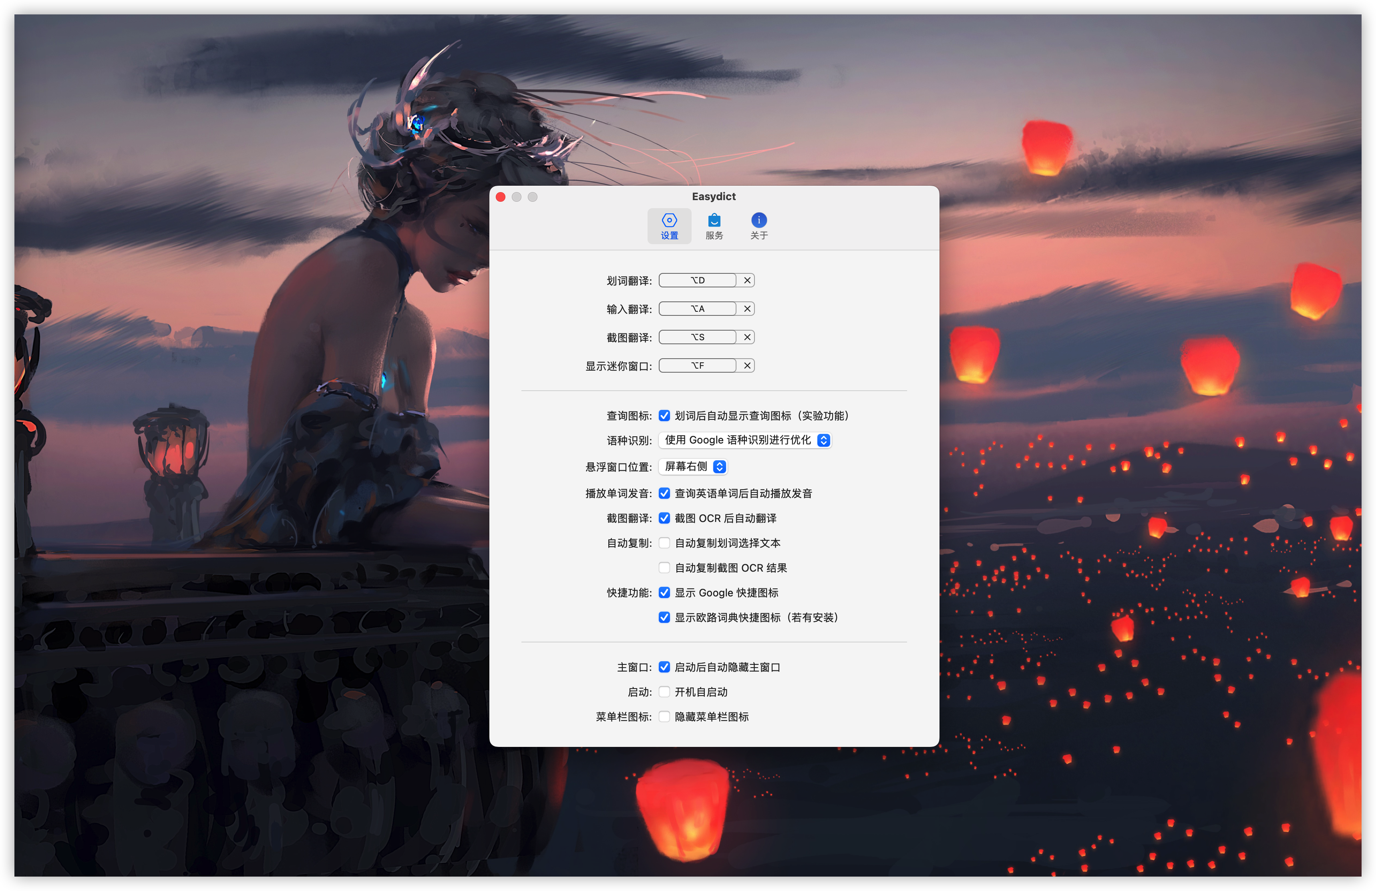Click the ⌥F 显示迷你窗口 shortcut recorder
The width and height of the screenshot is (1376, 891).
[697, 365]
